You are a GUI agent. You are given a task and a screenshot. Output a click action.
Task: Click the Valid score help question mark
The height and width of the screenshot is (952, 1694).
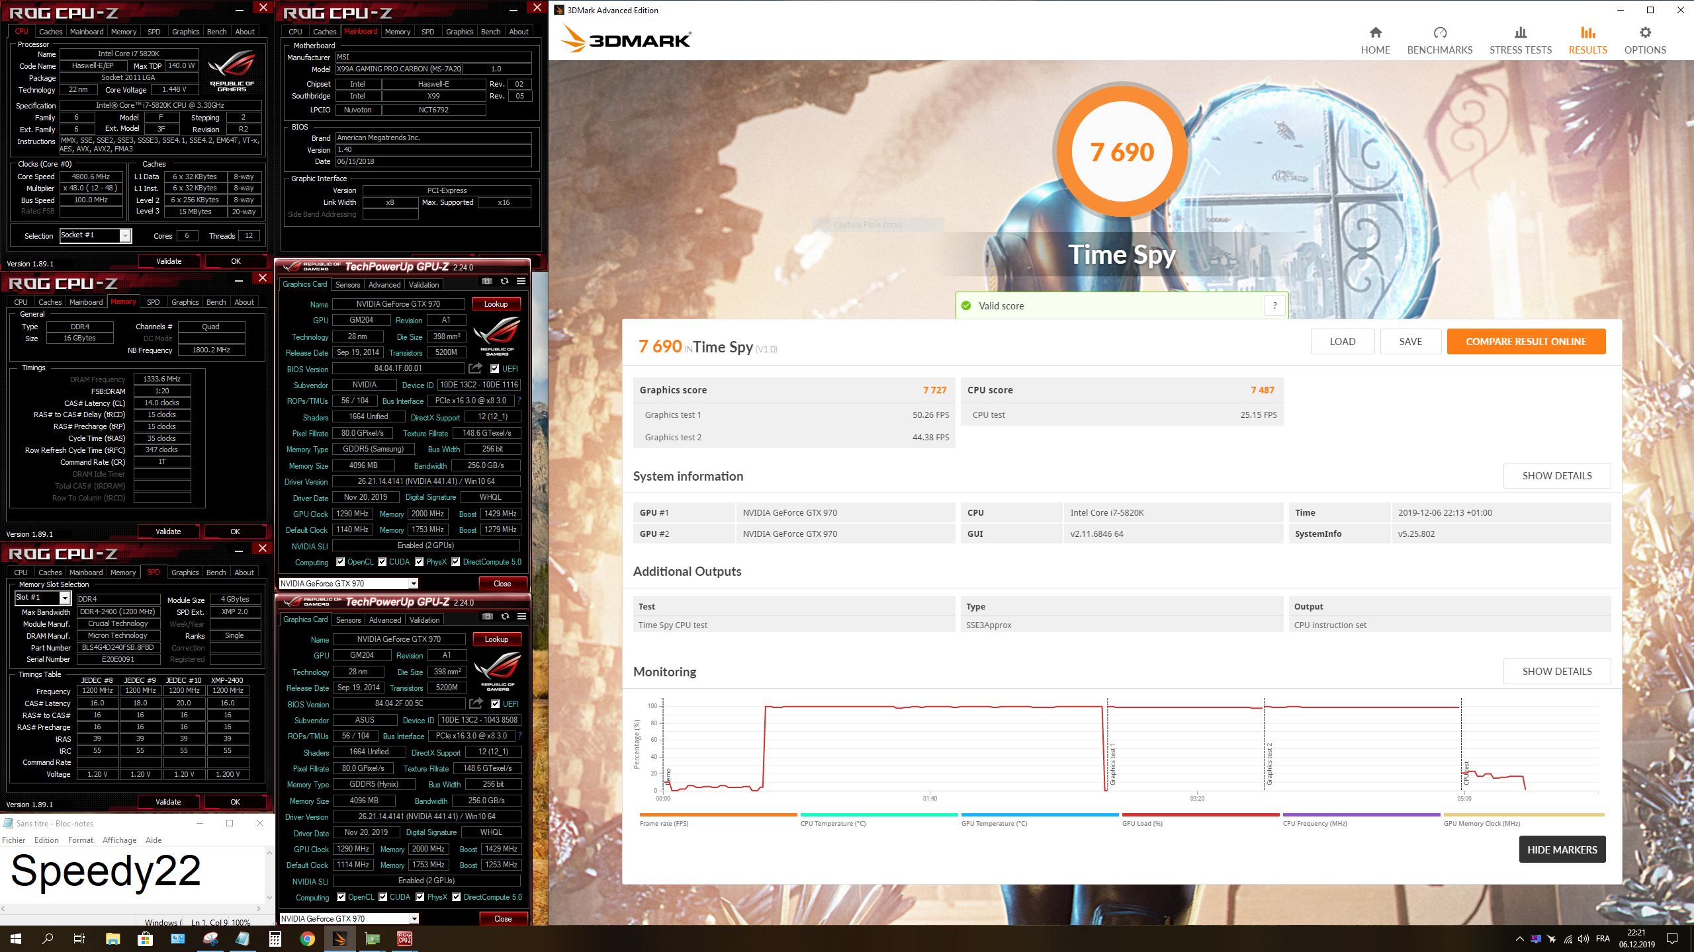1274,305
